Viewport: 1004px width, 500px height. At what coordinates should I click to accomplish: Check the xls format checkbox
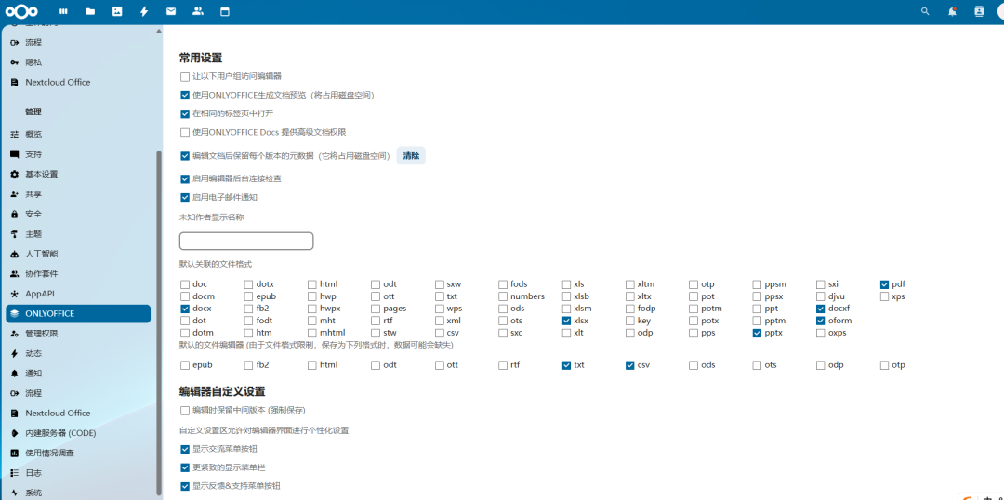pyautogui.click(x=567, y=284)
